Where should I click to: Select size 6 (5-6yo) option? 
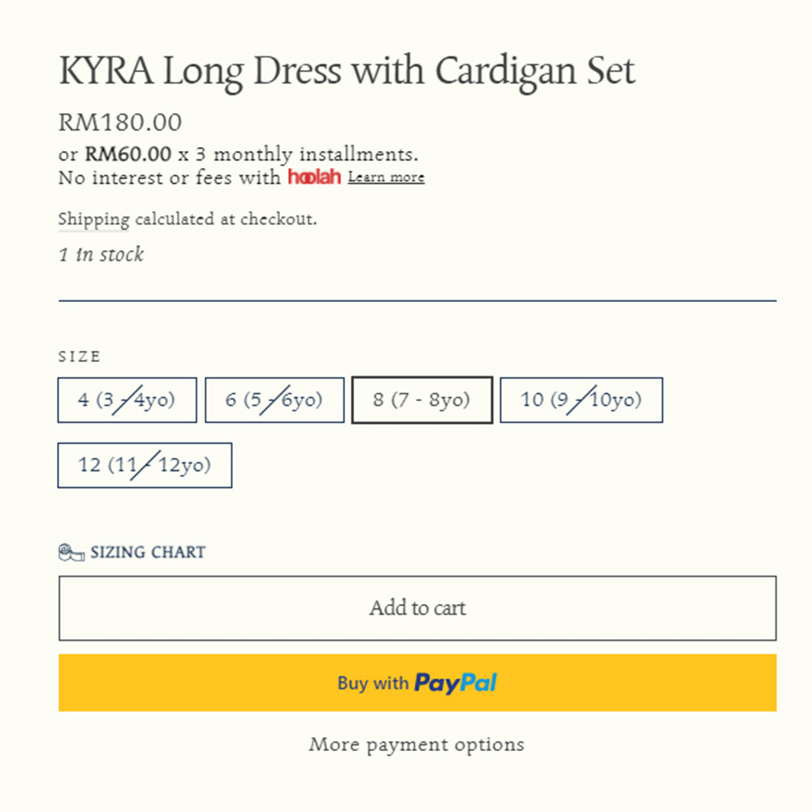tap(274, 400)
